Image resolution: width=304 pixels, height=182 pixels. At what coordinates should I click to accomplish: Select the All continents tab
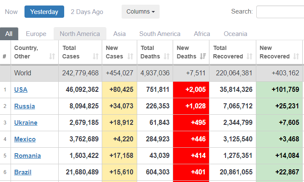[x=9, y=34]
